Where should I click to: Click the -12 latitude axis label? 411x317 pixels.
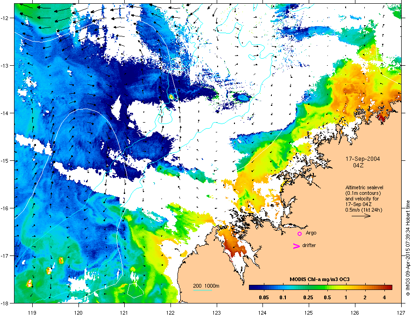(5, 18)
